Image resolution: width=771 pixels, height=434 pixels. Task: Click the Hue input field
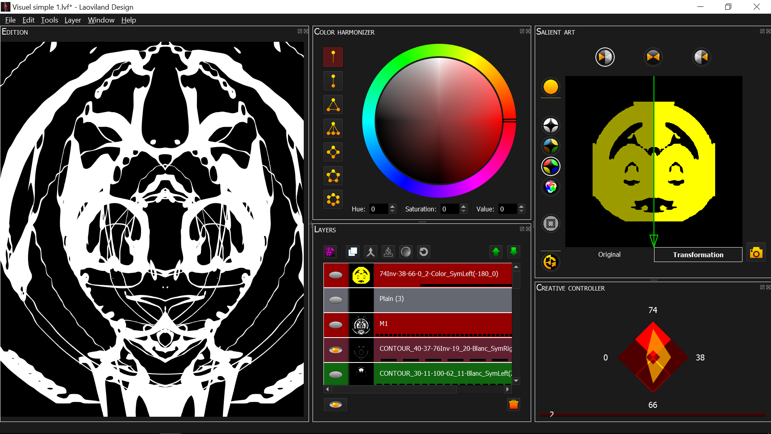point(379,209)
